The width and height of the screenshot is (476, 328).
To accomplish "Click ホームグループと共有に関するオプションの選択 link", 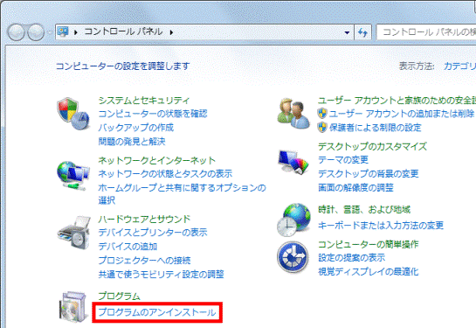I will [x=182, y=193].
